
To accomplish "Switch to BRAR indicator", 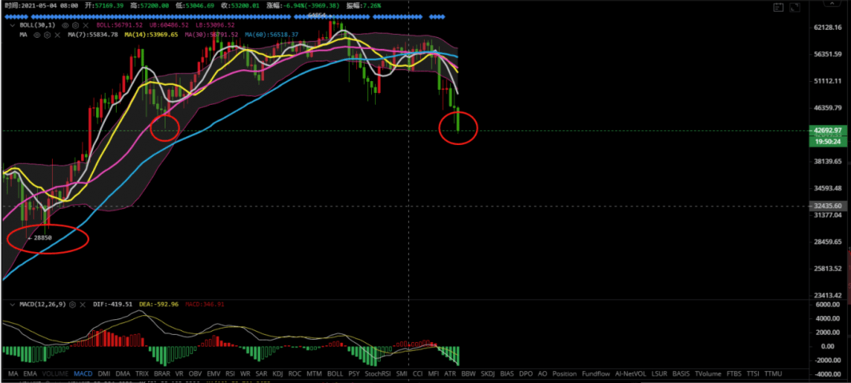I will pyautogui.click(x=162, y=374).
